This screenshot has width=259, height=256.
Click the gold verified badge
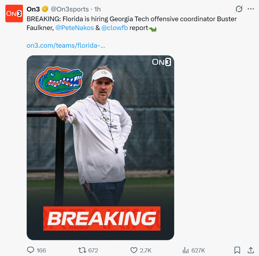point(45,9)
